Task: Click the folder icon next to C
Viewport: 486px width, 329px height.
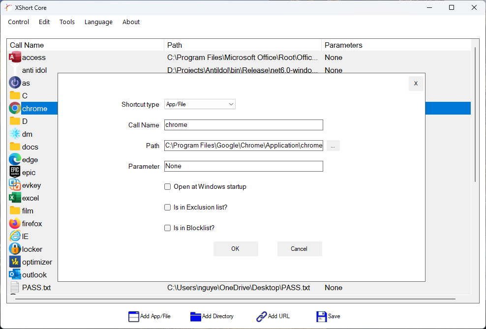Action: click(15, 95)
